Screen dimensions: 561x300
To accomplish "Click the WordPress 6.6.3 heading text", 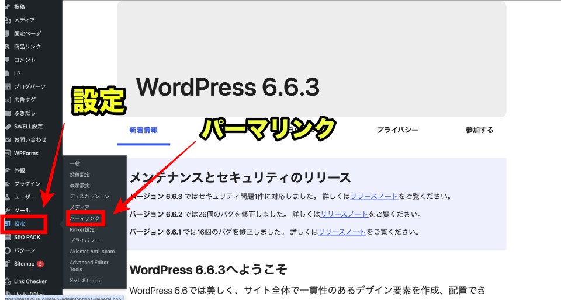I will point(228,87).
